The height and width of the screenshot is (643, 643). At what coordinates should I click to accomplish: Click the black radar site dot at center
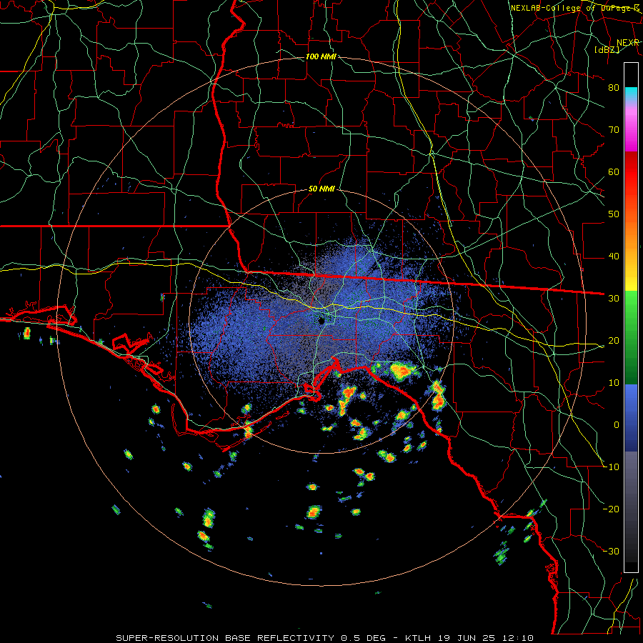(321, 321)
